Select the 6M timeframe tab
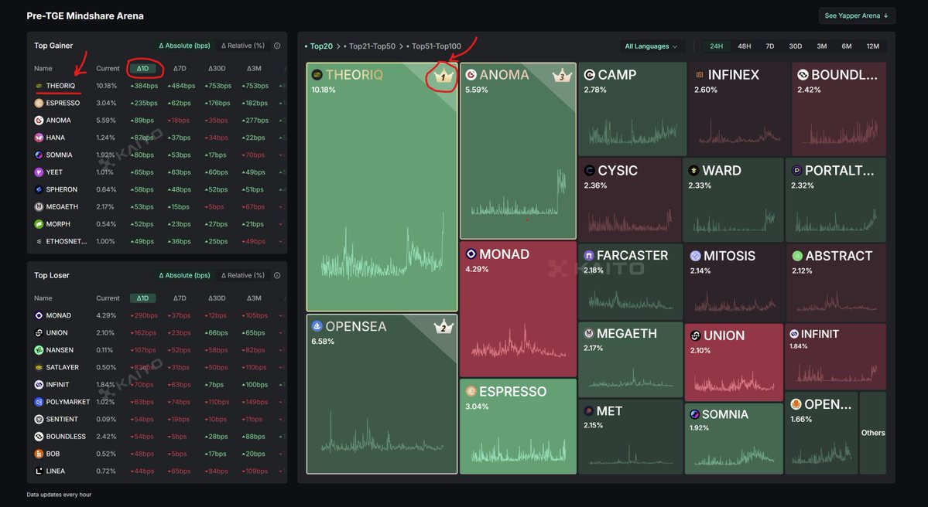Screen dimensions: 928x507 click(x=846, y=46)
